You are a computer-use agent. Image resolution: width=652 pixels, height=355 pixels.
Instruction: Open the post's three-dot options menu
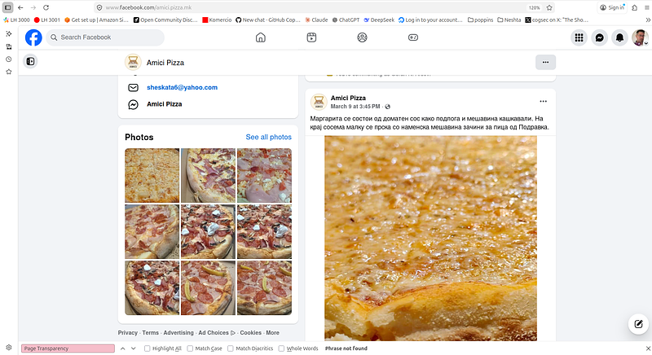(x=544, y=102)
